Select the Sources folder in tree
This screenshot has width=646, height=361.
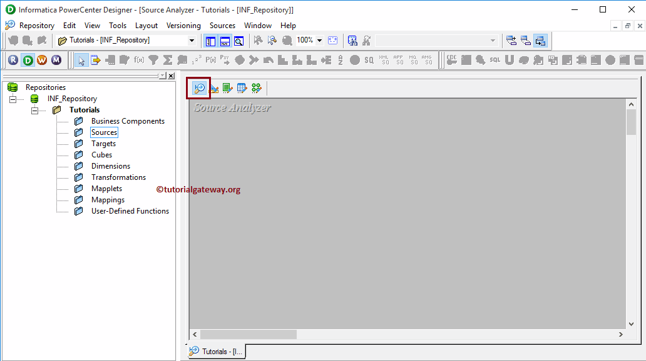coord(105,132)
